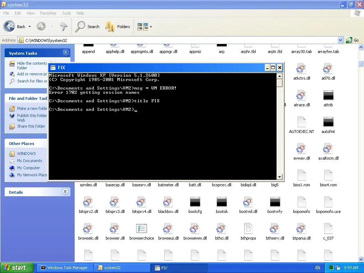Click the Back navigation arrow icon
The height and width of the screenshot is (273, 364).
click(9, 26)
